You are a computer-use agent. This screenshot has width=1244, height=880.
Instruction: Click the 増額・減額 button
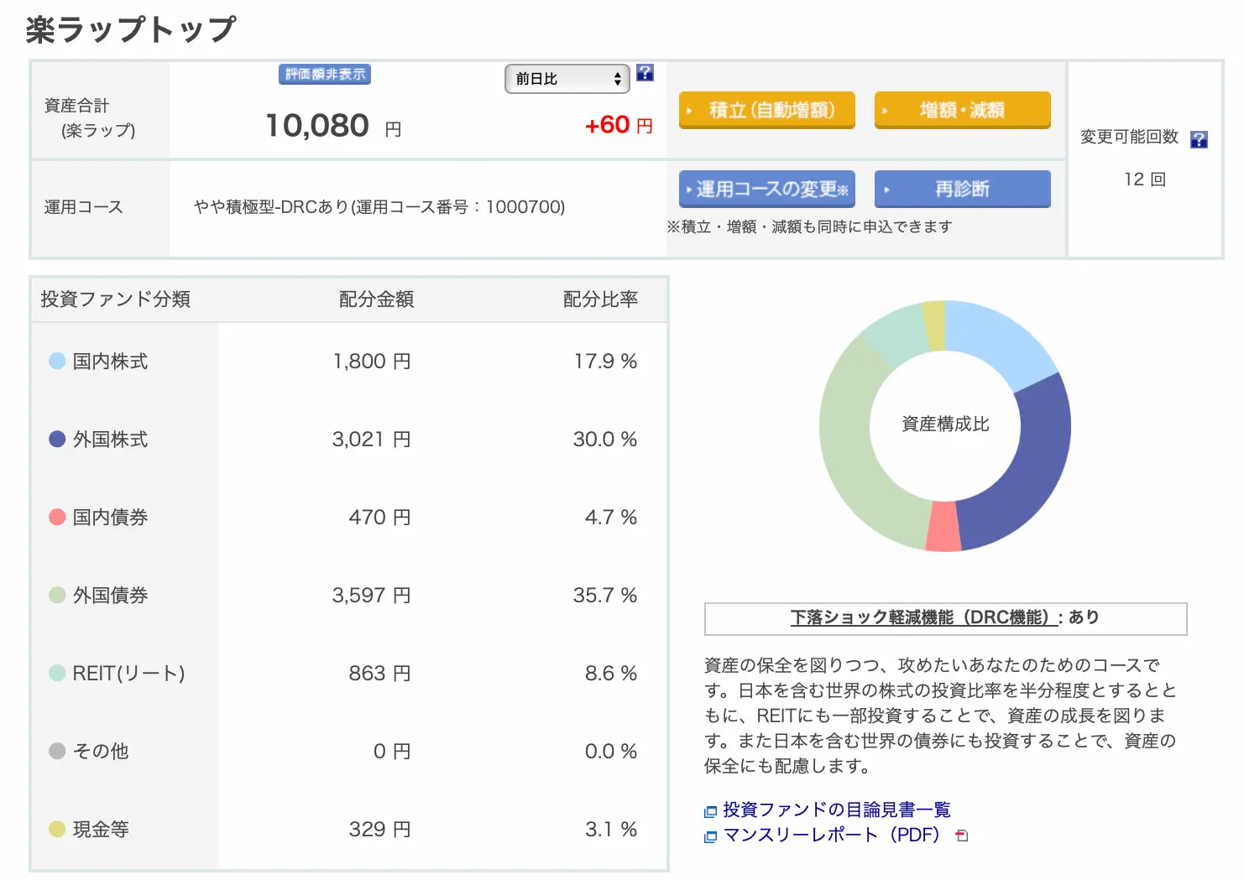point(962,110)
